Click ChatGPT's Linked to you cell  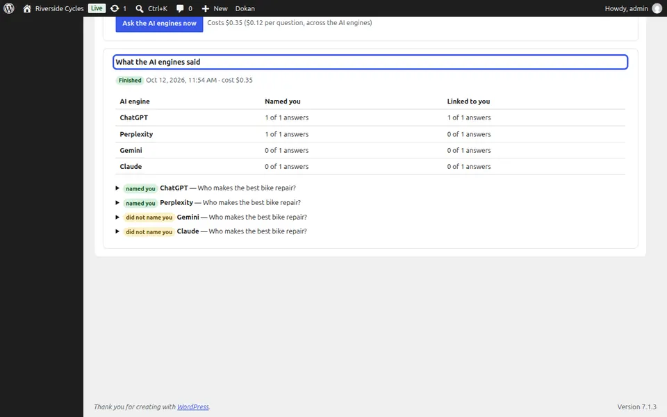coord(469,117)
